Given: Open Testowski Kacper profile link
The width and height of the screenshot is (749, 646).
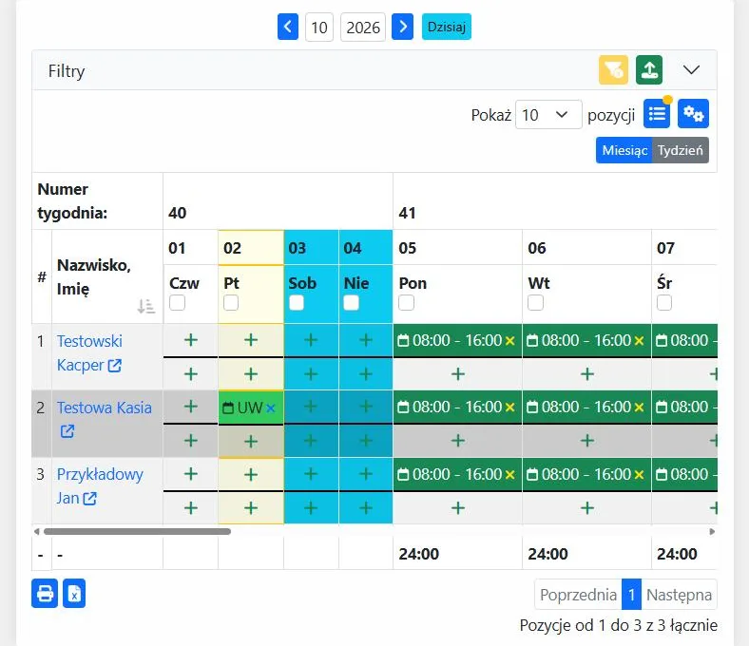Looking at the screenshot, I should tap(89, 352).
